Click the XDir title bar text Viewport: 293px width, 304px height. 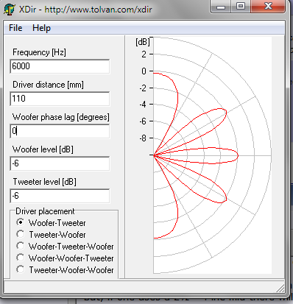[x=85, y=10]
